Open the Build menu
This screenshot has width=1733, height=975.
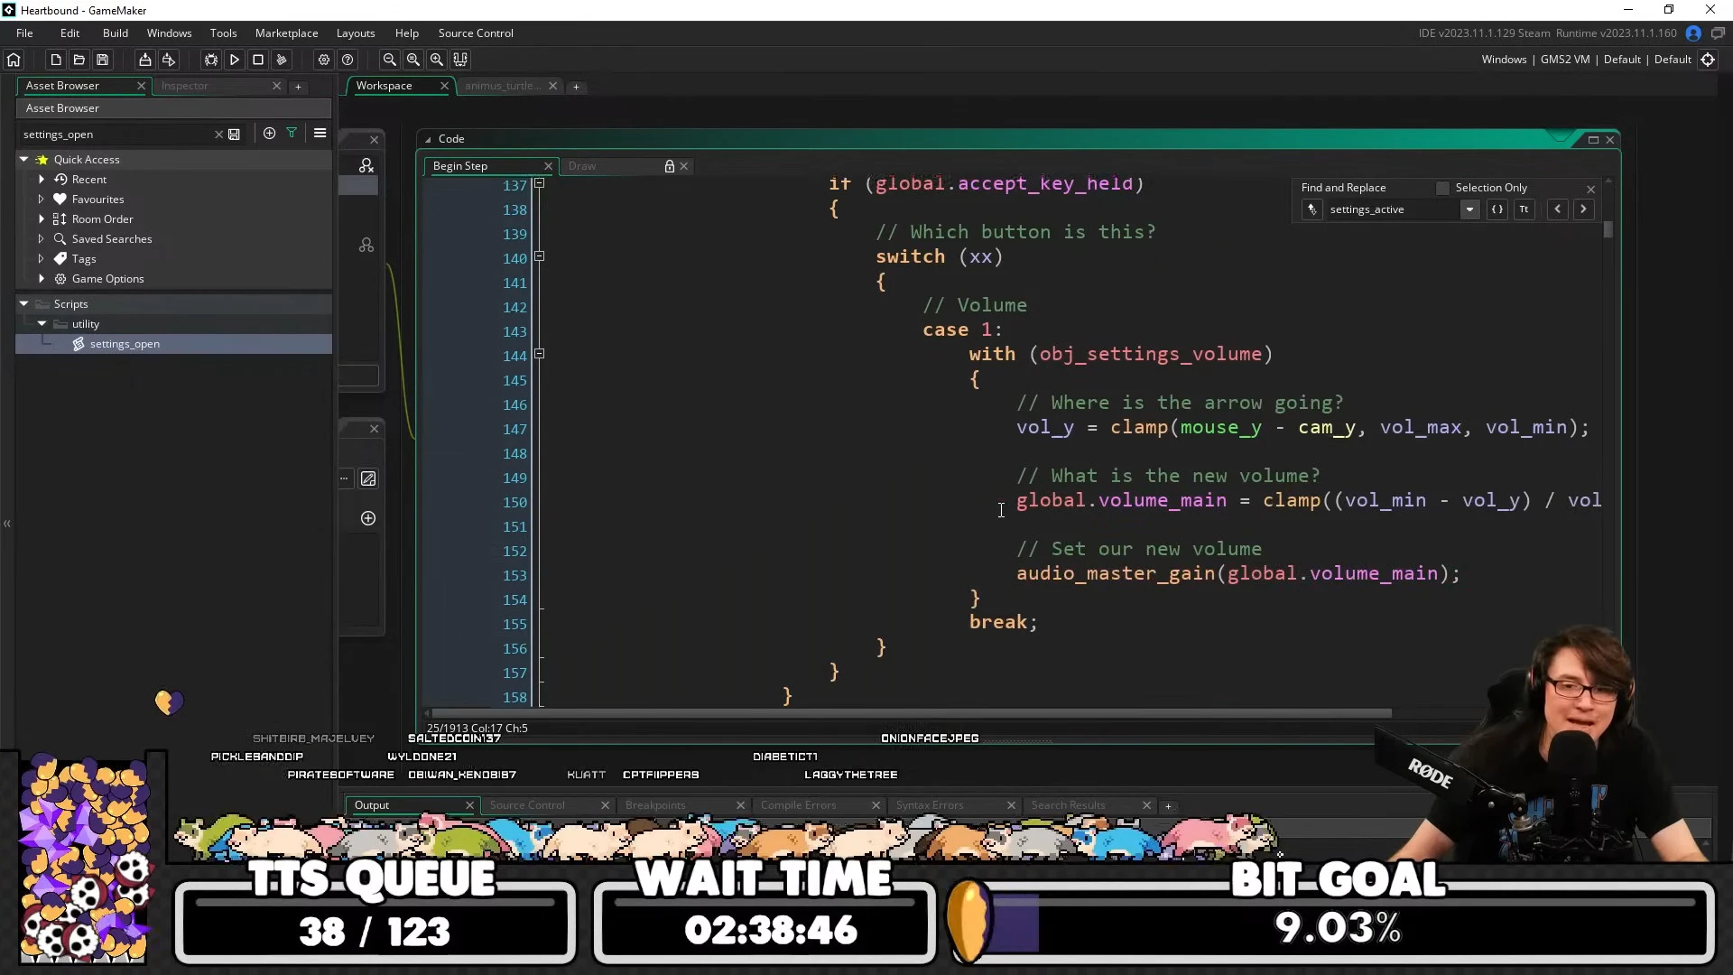(x=116, y=33)
